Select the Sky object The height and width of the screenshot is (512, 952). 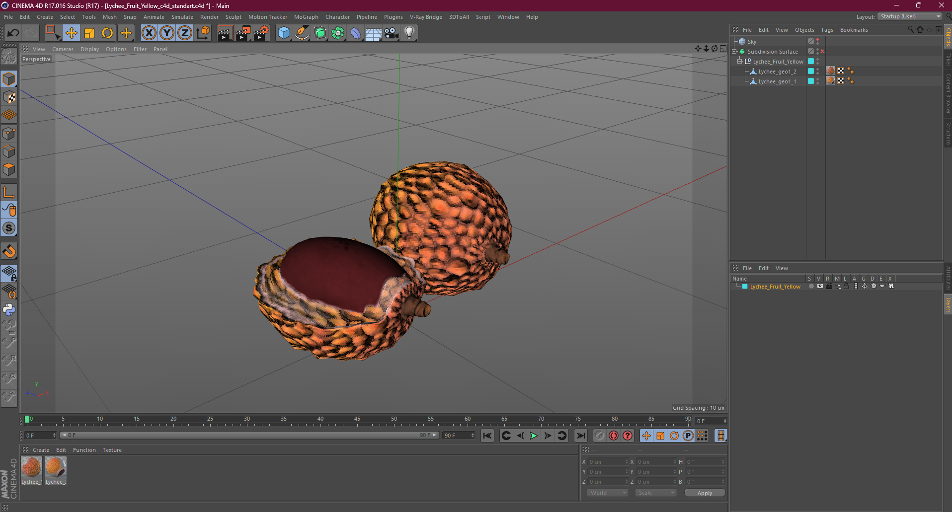point(752,42)
